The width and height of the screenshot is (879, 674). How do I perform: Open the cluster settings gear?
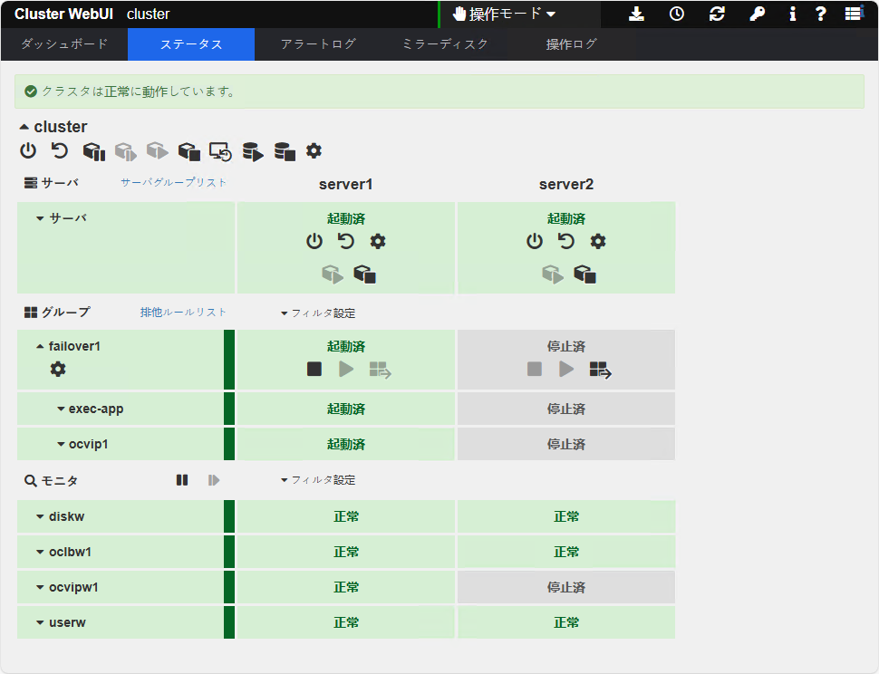tap(314, 150)
